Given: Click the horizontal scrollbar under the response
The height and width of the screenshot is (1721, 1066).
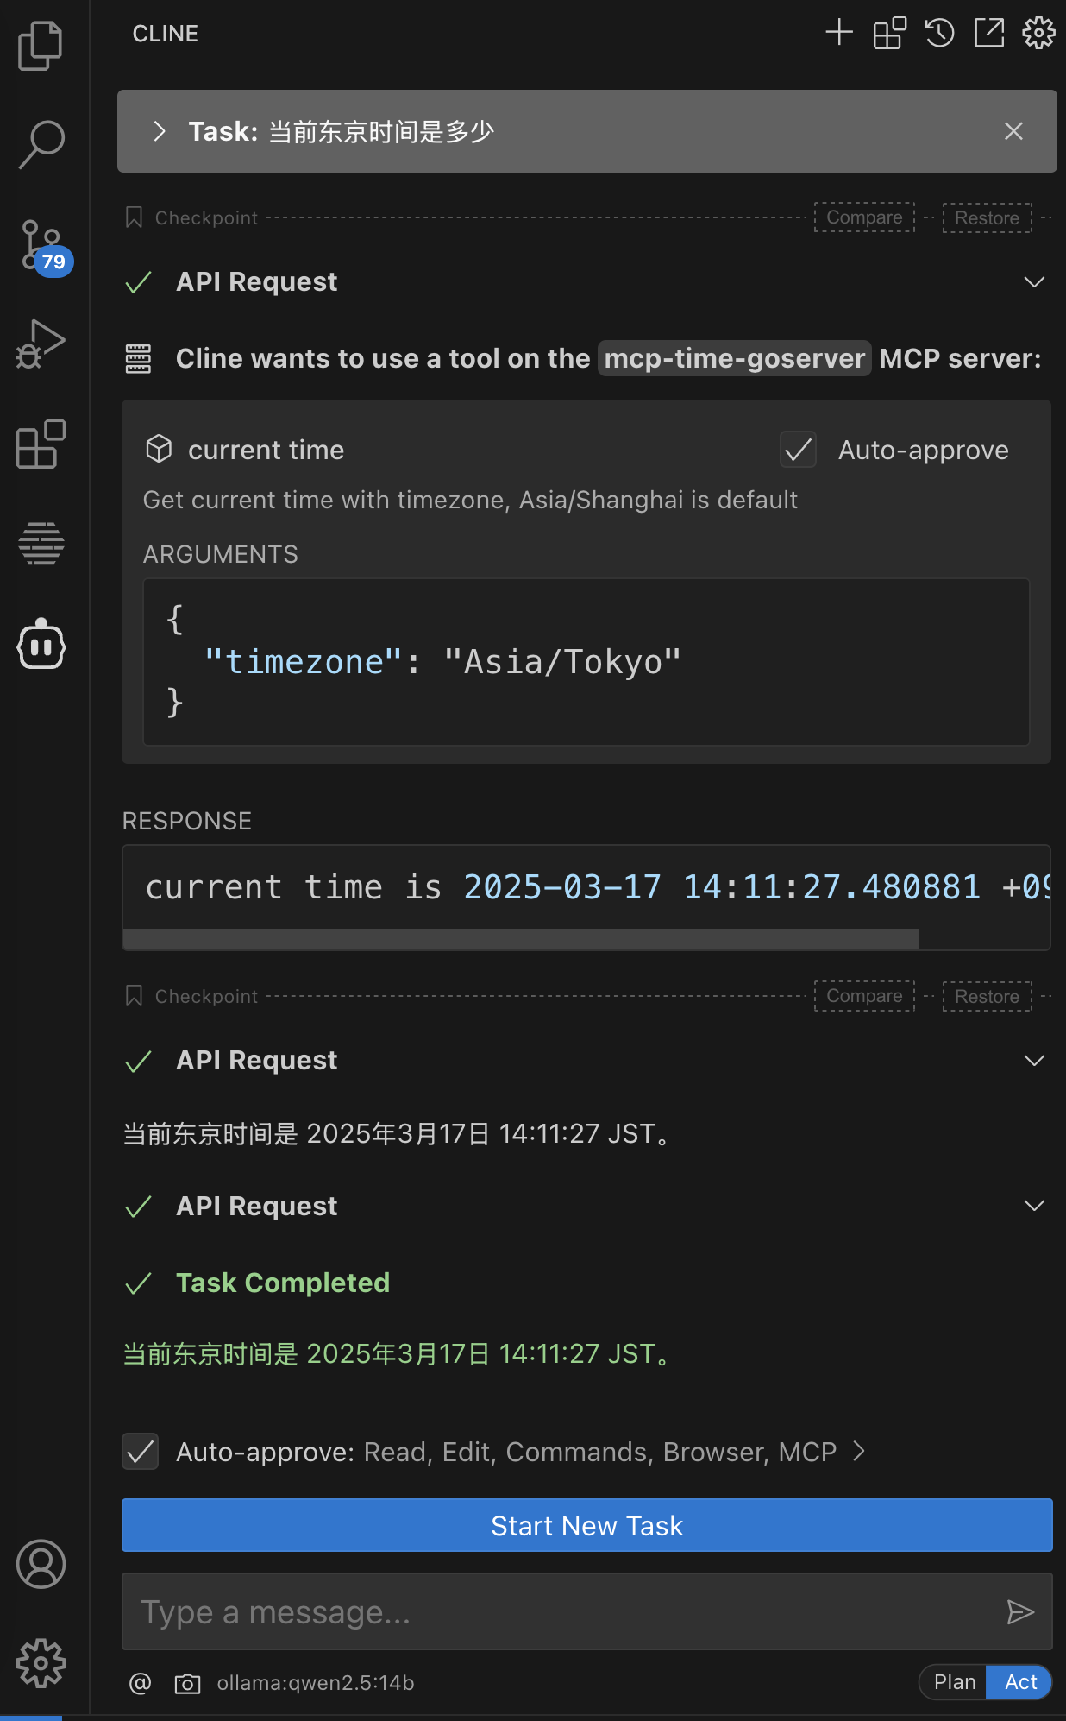Looking at the screenshot, I should [x=521, y=939].
